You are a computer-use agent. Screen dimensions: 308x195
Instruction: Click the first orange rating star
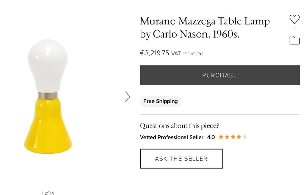pos(221,137)
